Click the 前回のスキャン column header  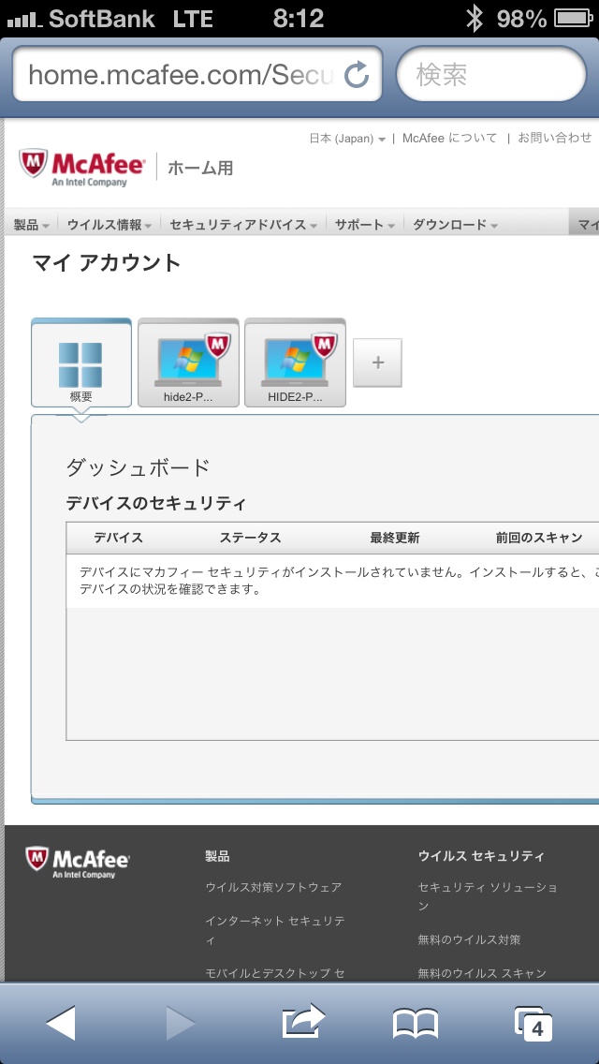(x=539, y=539)
